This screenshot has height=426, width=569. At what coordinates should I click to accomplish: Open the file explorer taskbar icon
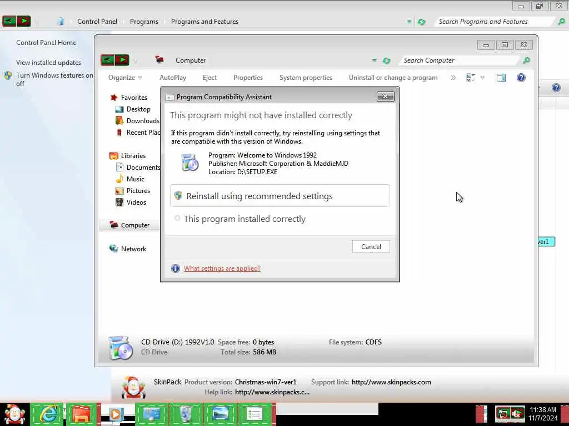[81, 414]
